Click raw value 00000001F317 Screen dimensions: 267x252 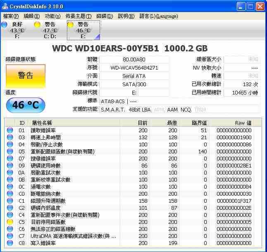click(234, 201)
